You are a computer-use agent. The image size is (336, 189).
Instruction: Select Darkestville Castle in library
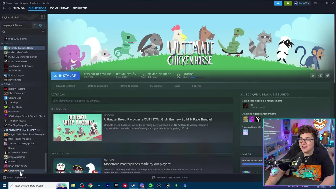coord(23,52)
